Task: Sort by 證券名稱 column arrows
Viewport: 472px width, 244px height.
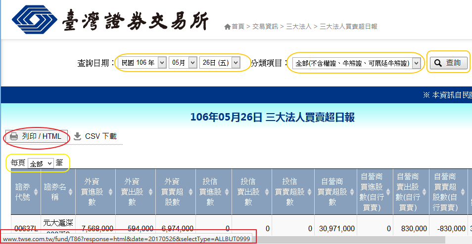Action: (x=70, y=192)
